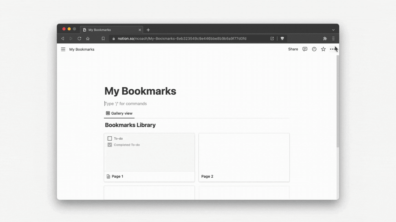Open the browser main menu icon
This screenshot has width=396, height=222.
point(333,39)
